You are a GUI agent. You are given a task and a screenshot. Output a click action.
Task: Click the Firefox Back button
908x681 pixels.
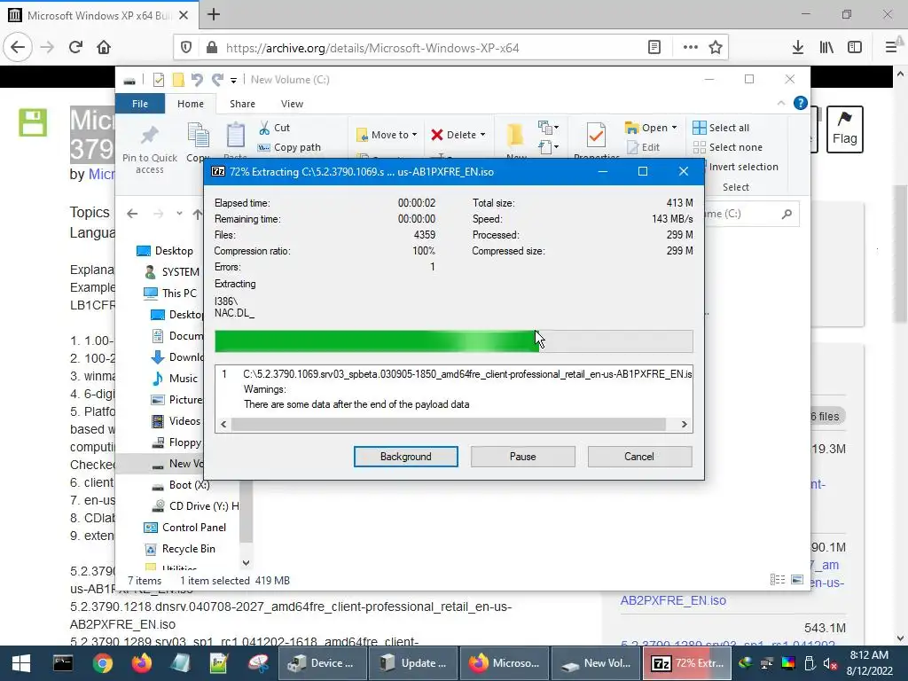pyautogui.click(x=18, y=47)
